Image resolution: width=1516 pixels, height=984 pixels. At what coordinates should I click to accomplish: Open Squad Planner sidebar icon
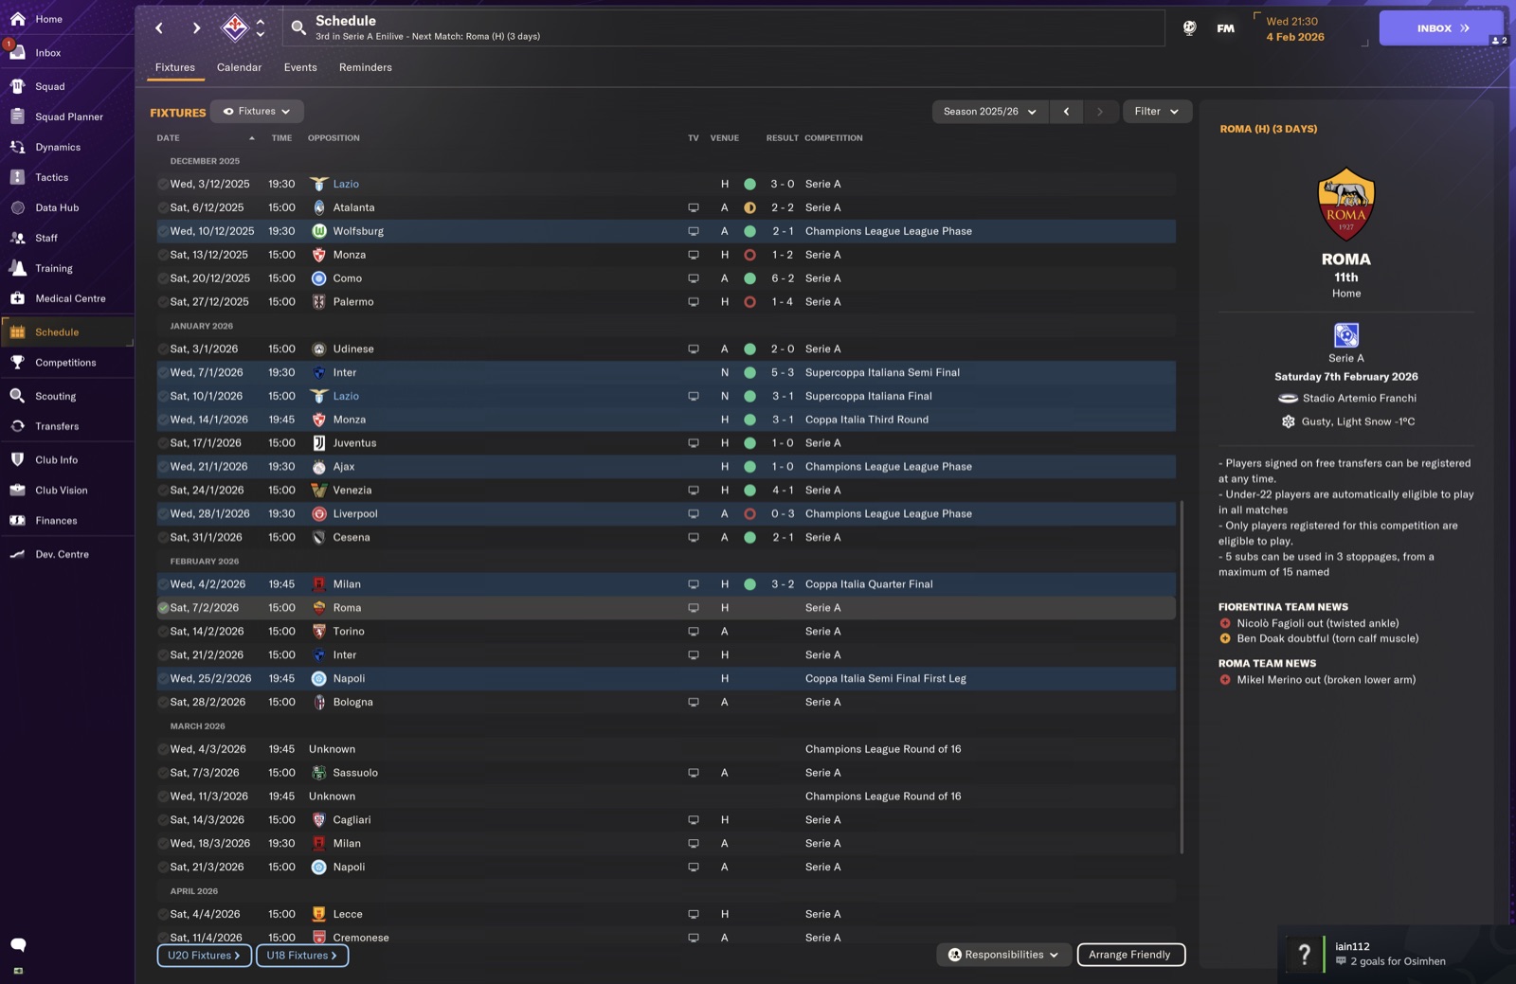17,116
